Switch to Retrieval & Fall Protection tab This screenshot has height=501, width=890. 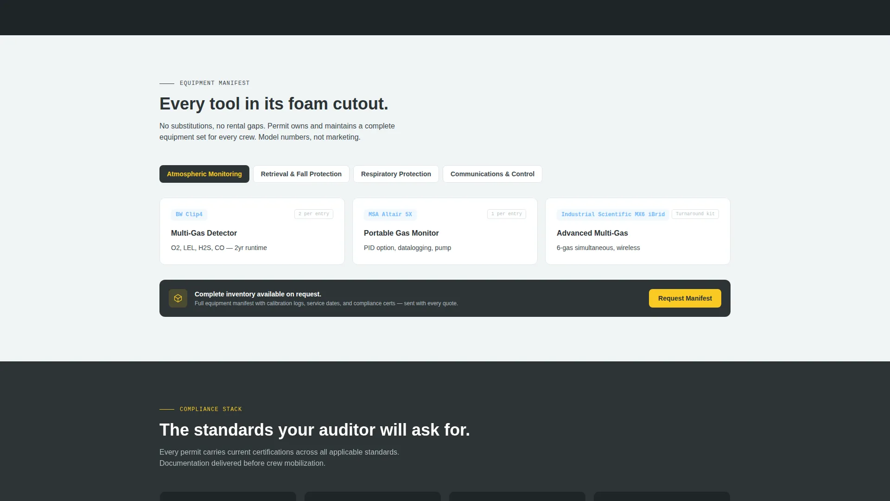(301, 174)
